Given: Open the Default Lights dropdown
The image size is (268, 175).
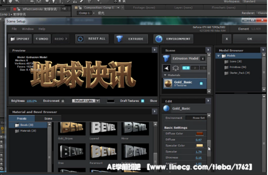Looking at the screenshot, I should 86,101.
